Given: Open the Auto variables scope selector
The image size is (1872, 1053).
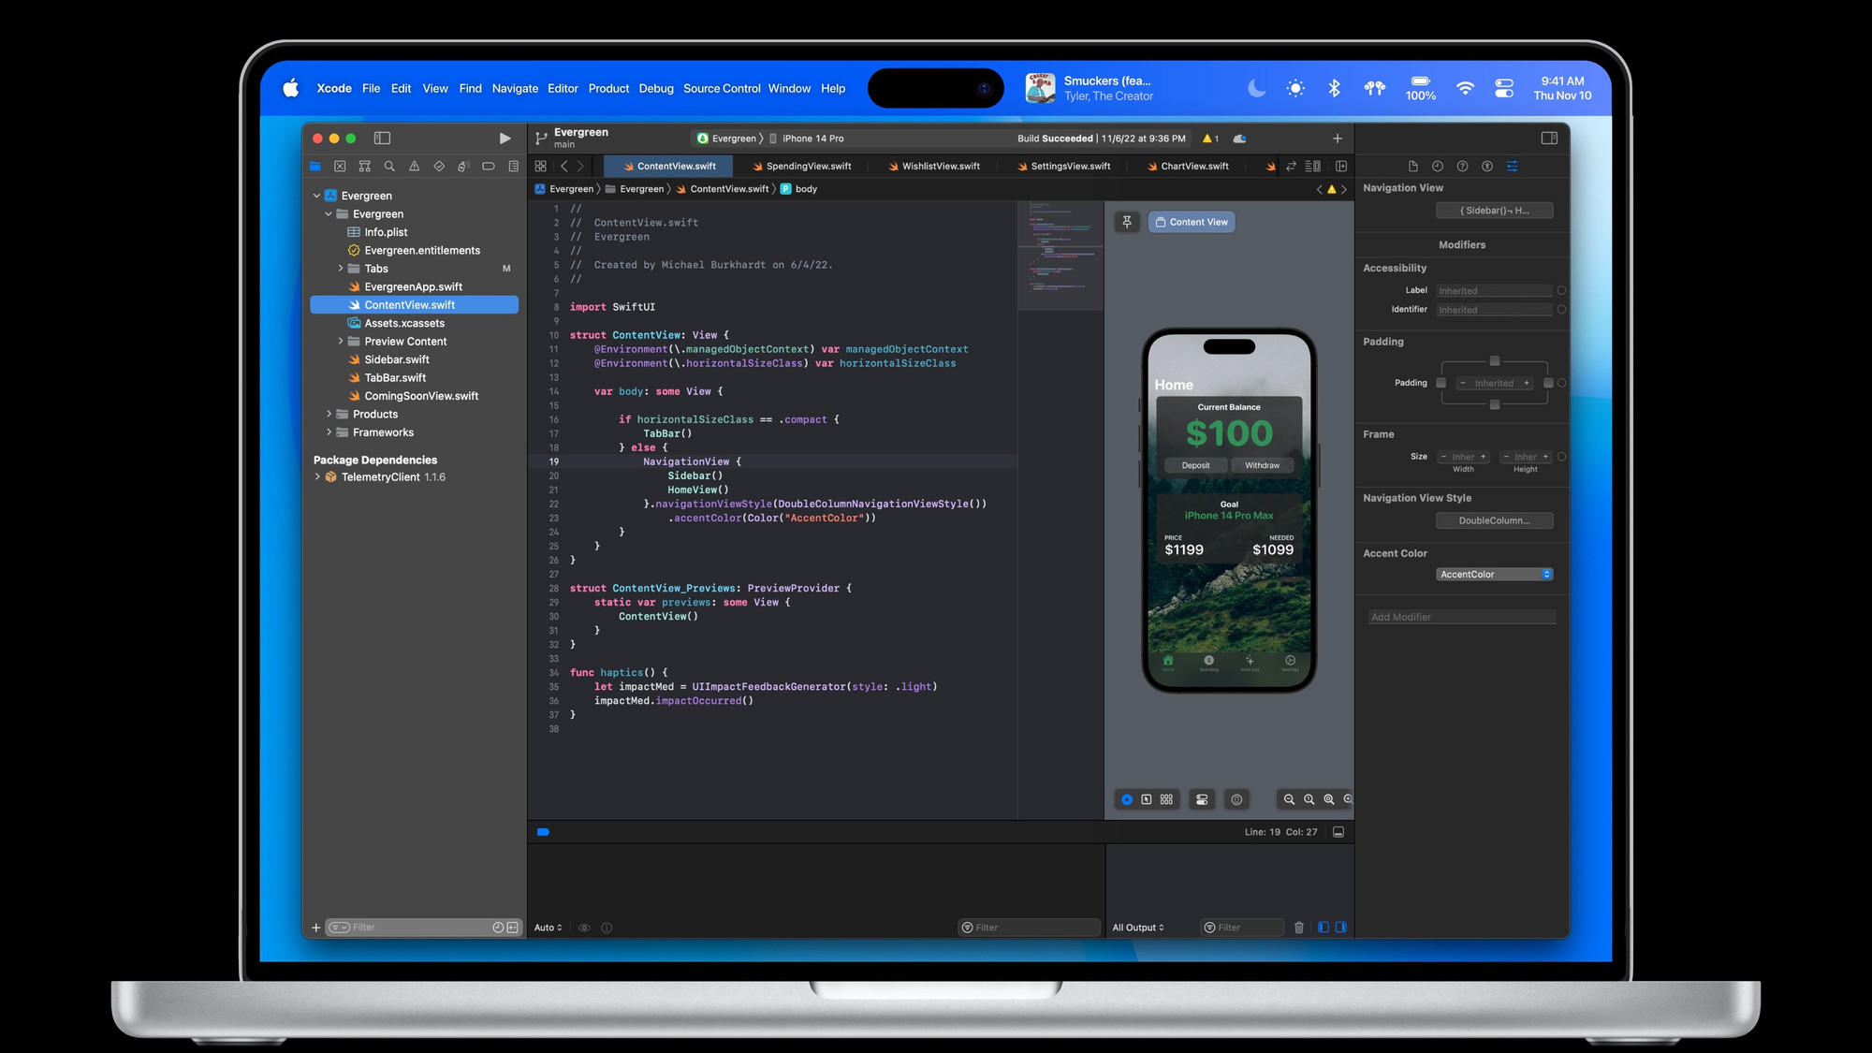Looking at the screenshot, I should tap(548, 928).
